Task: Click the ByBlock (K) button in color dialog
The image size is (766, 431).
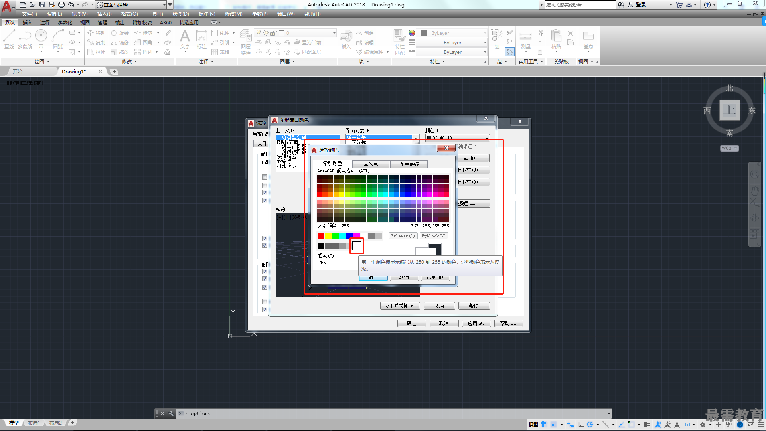Action: [434, 236]
